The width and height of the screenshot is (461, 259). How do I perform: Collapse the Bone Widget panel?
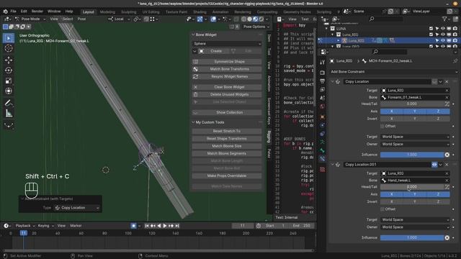pyautogui.click(x=193, y=35)
